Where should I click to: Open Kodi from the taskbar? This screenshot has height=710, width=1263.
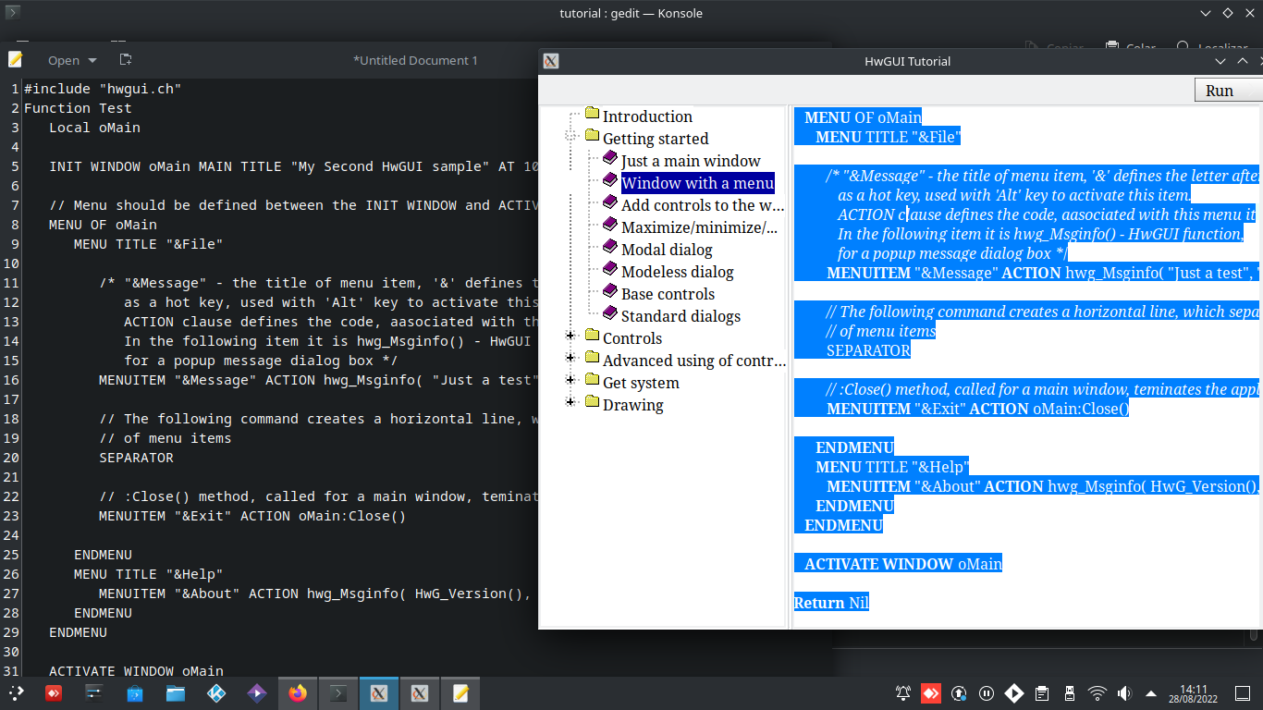[x=216, y=692]
